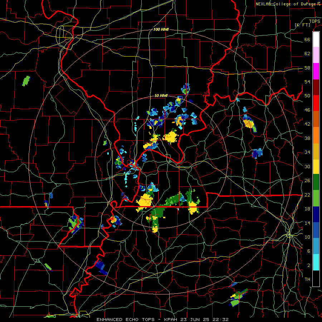Click the bright red legend swatch
This screenshot has height=322, width=322.
click(x=316, y=103)
